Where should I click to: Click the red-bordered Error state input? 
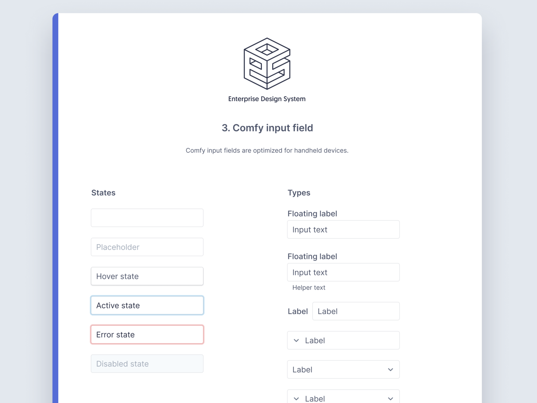click(x=147, y=334)
